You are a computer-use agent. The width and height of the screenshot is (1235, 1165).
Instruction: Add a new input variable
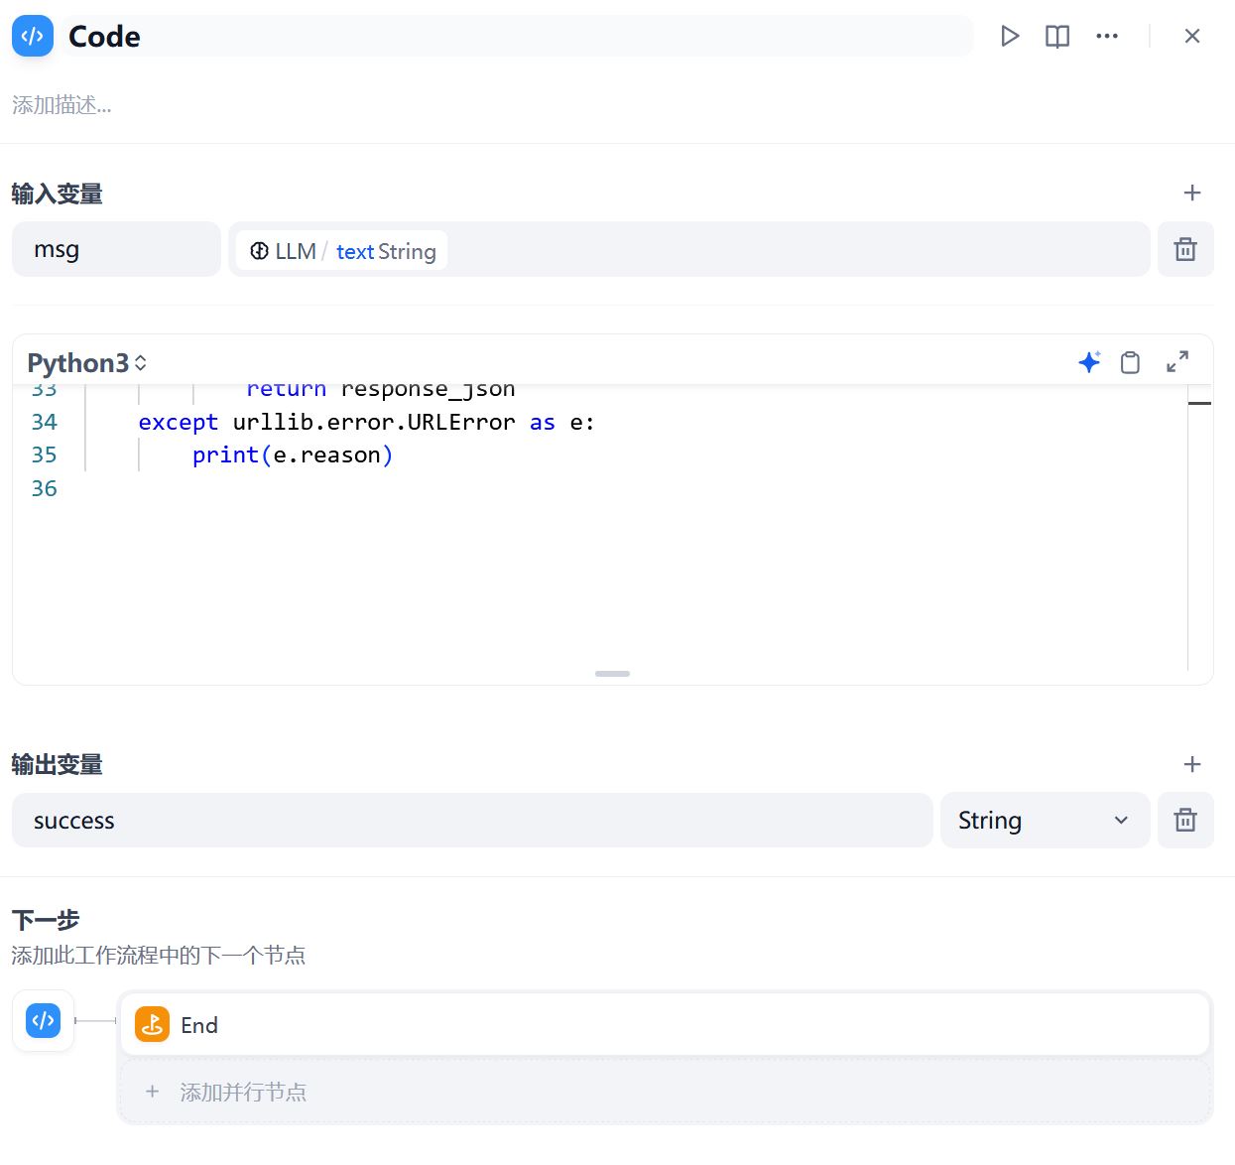point(1192,194)
